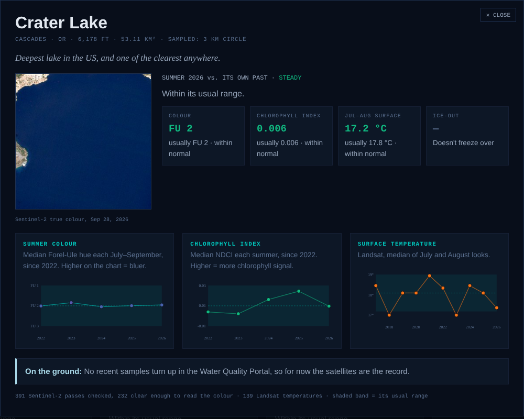Click the "FU 2" colour value
Image resolution: width=524 pixels, height=419 pixels.
click(180, 128)
